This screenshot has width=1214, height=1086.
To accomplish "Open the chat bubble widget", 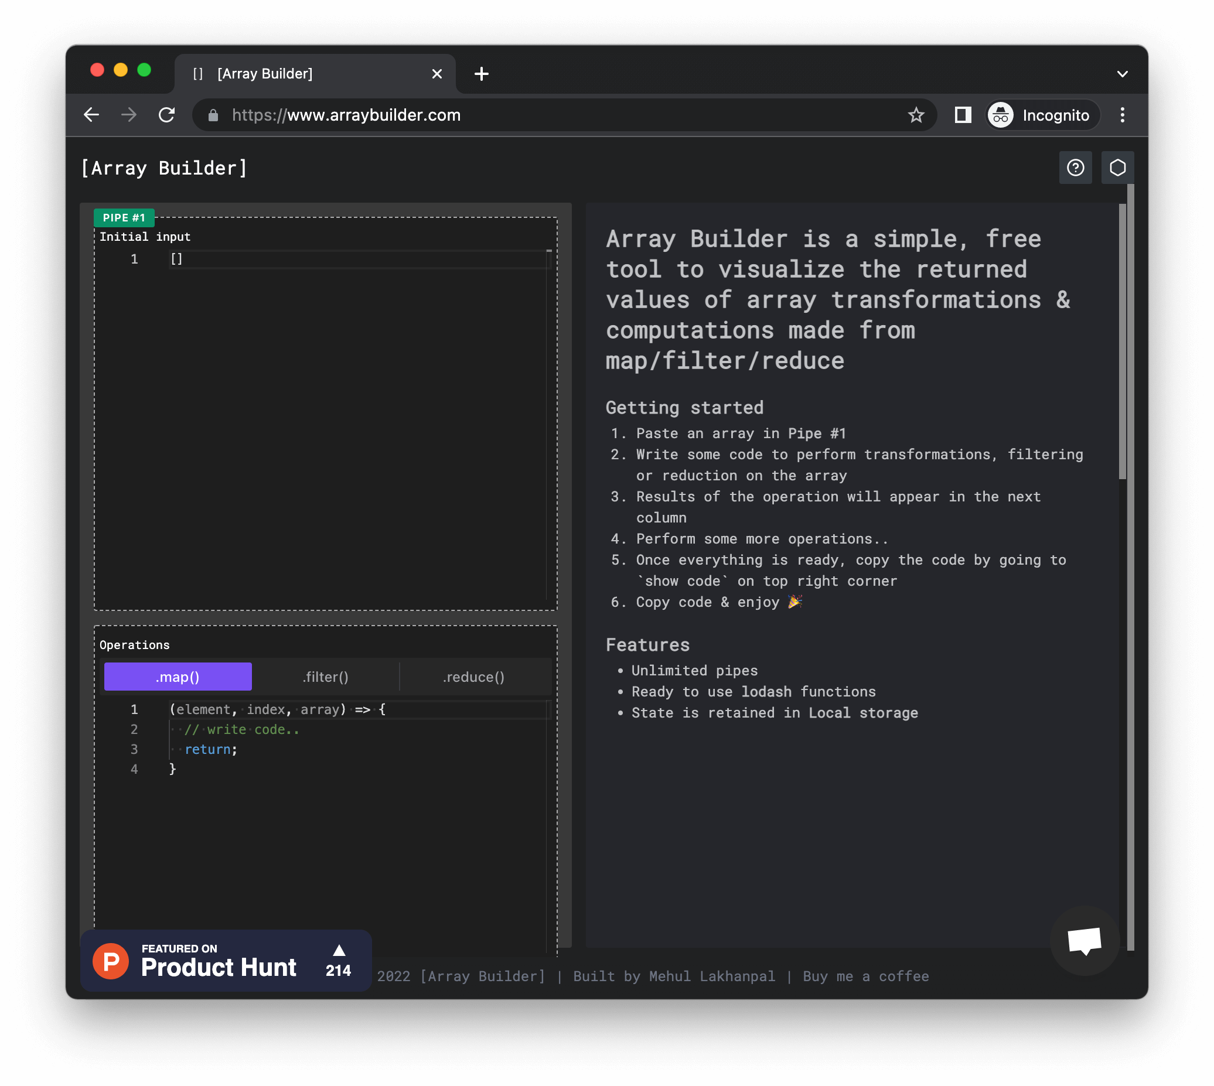I will coord(1084,940).
